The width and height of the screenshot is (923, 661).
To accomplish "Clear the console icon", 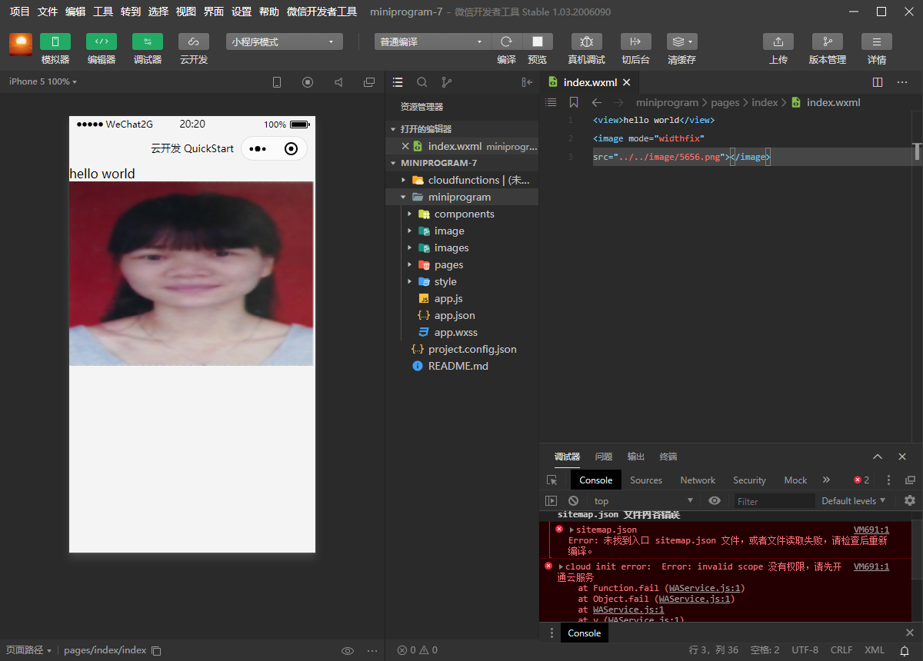I will pos(573,500).
